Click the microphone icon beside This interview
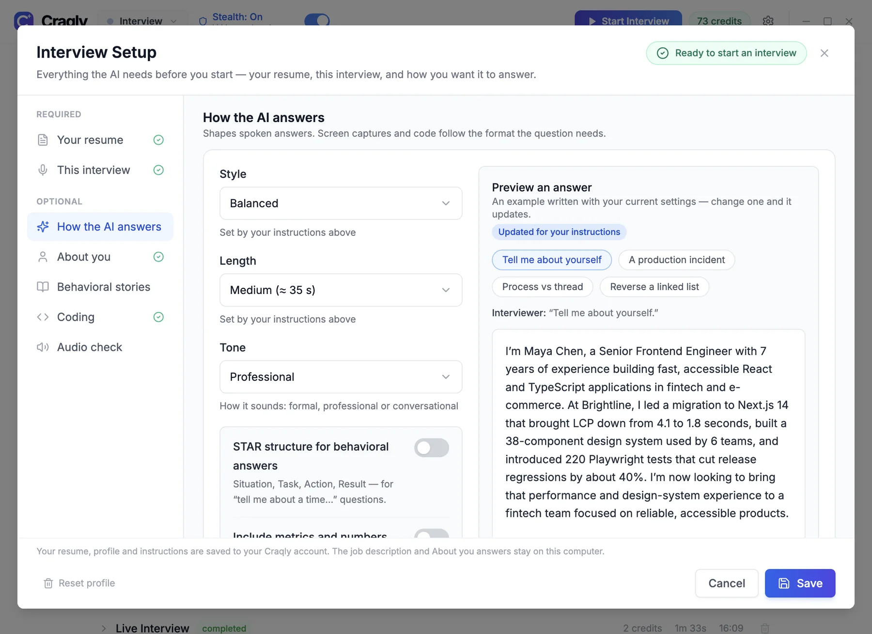 (43, 170)
